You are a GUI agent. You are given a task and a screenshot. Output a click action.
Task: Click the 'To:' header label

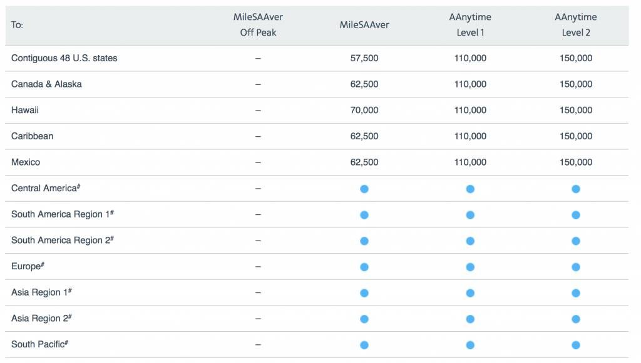pos(17,25)
